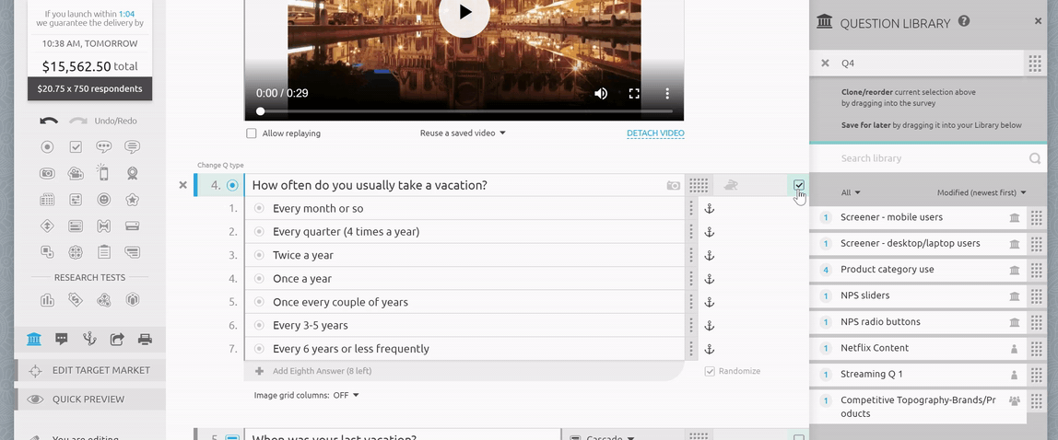Anchor the "Twice a year" answer
This screenshot has height=440, width=1058.
tap(709, 255)
